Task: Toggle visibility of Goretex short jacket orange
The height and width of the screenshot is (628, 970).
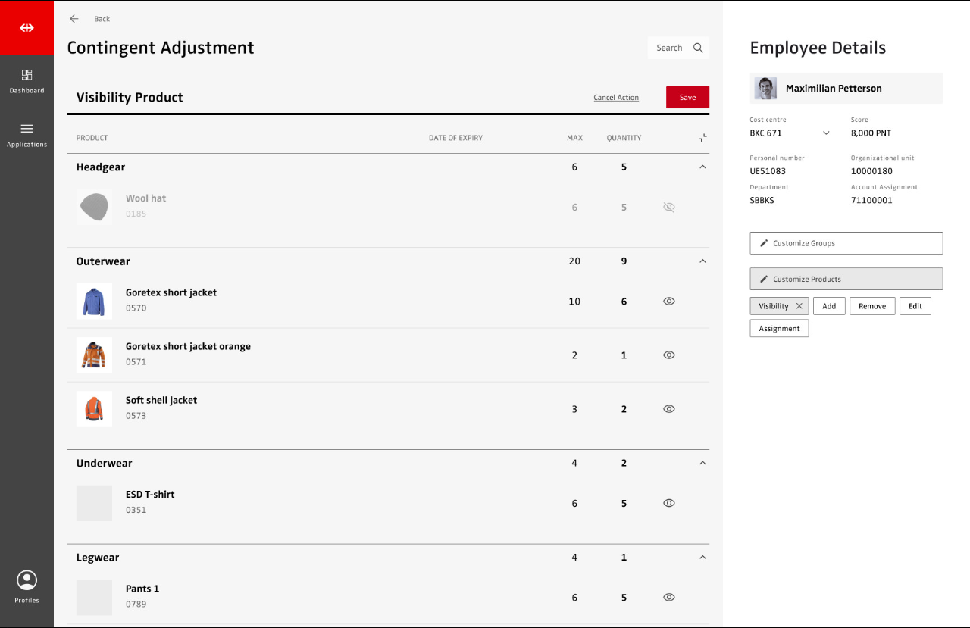Action: point(668,355)
